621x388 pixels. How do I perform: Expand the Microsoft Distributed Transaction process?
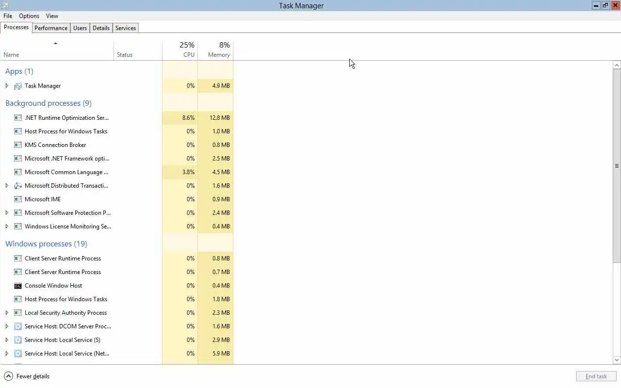[7, 186]
